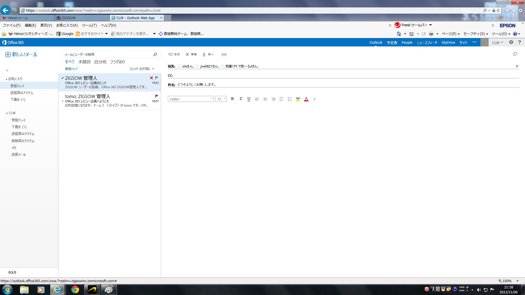Click the red font color button
This screenshot has width=525, height=295.
point(306,99)
